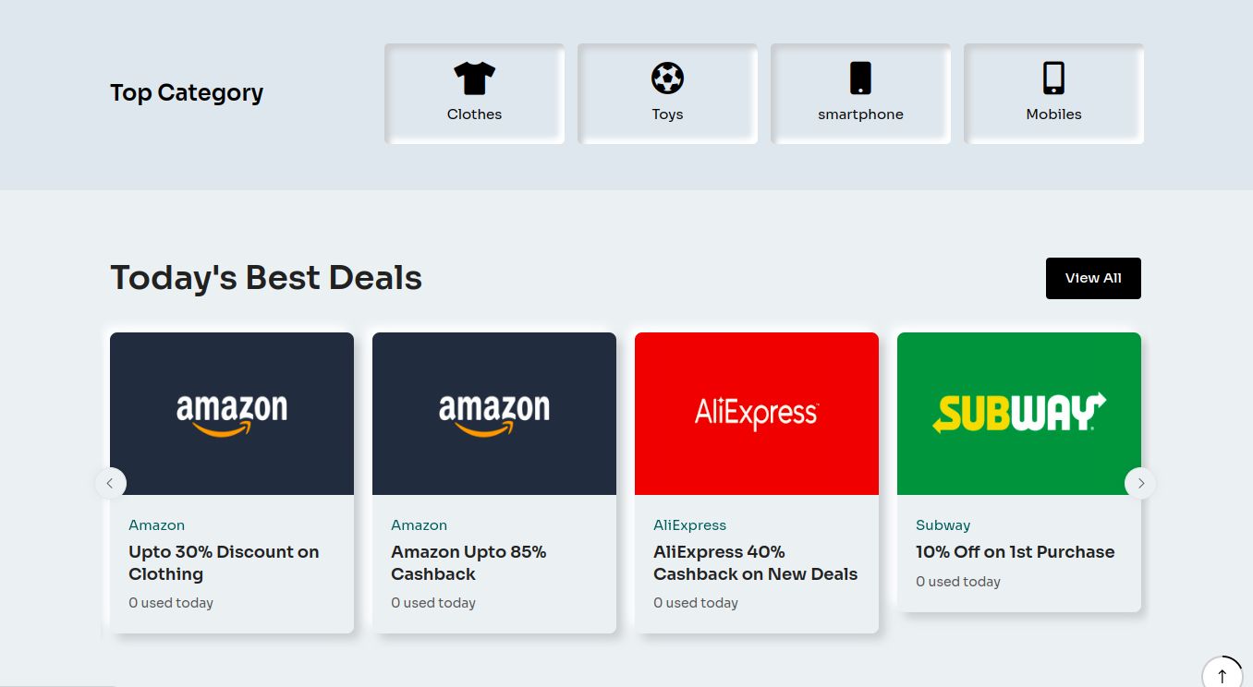This screenshot has height=687, width=1253.
Task: Click the Clothes t-shirt icon
Action: [474, 78]
